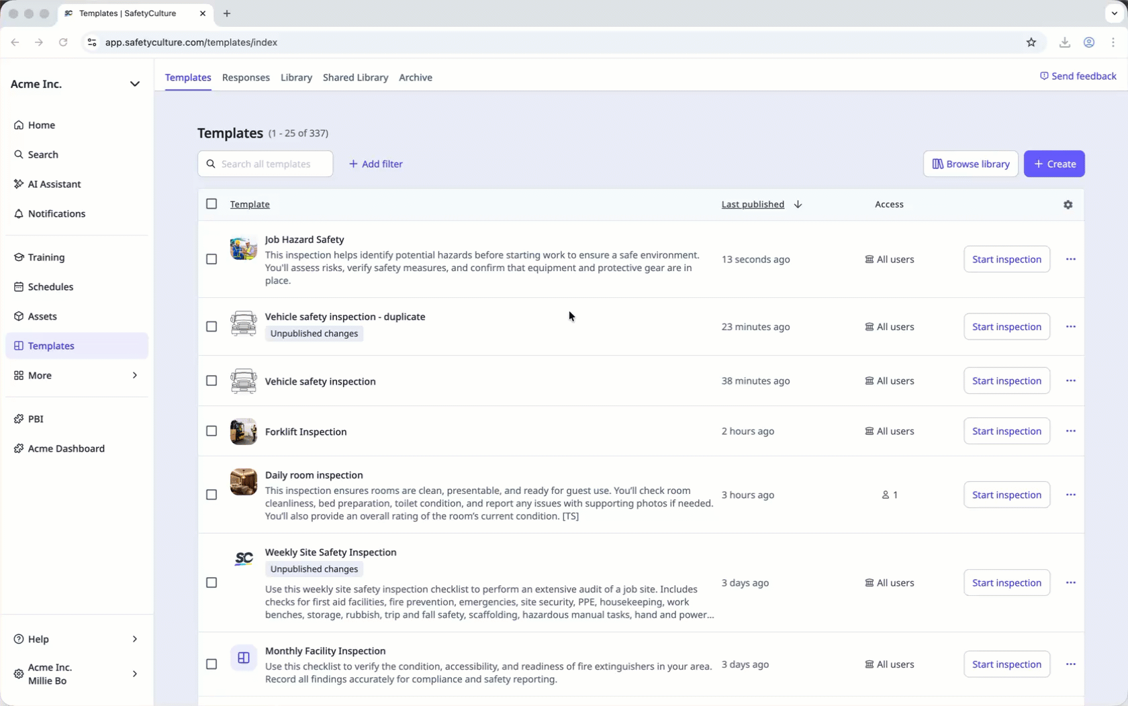The height and width of the screenshot is (706, 1128).
Task: Switch to the Archive tab
Action: [x=416, y=77]
